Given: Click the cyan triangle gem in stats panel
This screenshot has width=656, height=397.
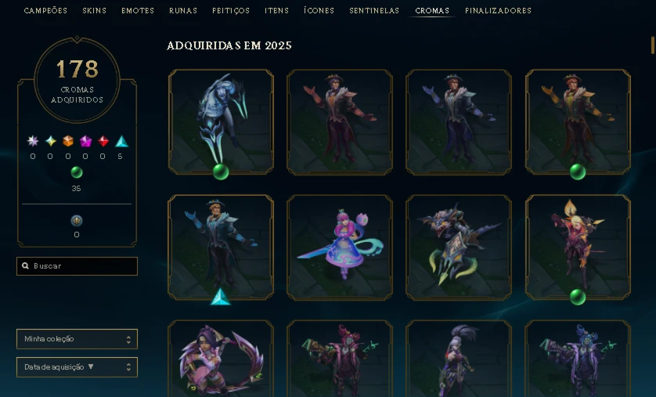Looking at the screenshot, I should [x=121, y=142].
